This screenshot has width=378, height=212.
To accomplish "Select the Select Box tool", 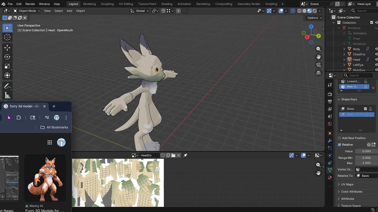I will tap(7, 28).
